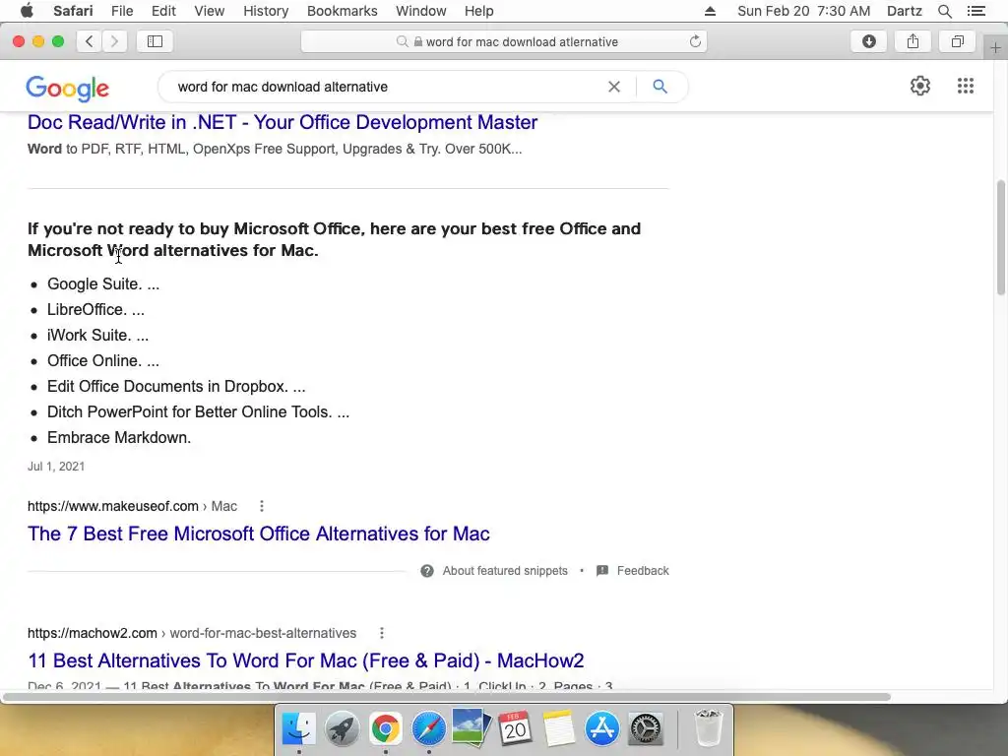Show the Safari sidebar

155,41
